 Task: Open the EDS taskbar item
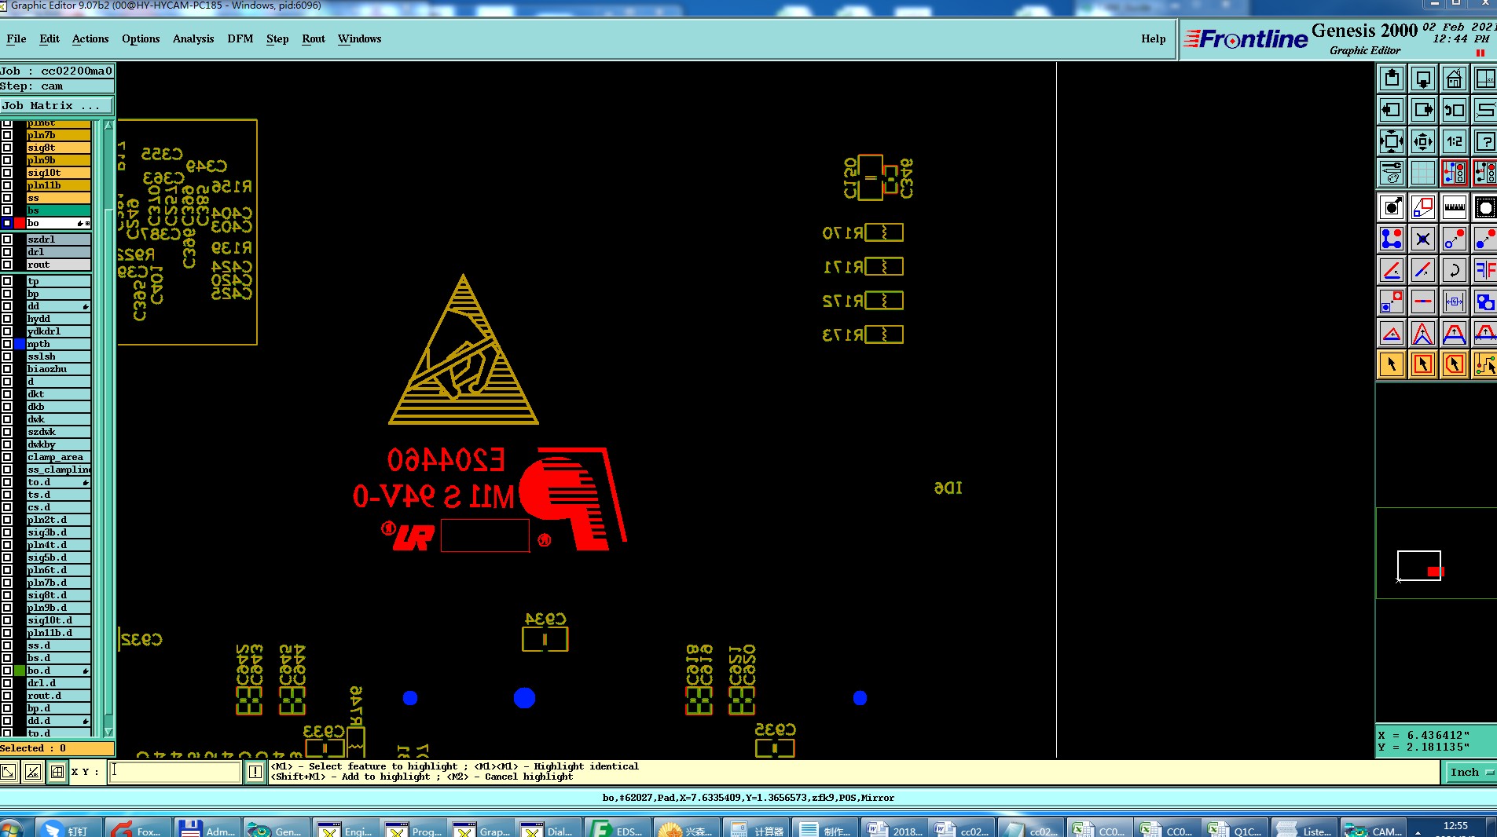coord(616,829)
